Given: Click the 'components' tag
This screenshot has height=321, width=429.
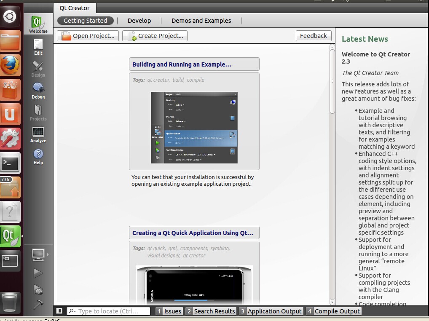Looking at the screenshot, I should click(x=194, y=248).
